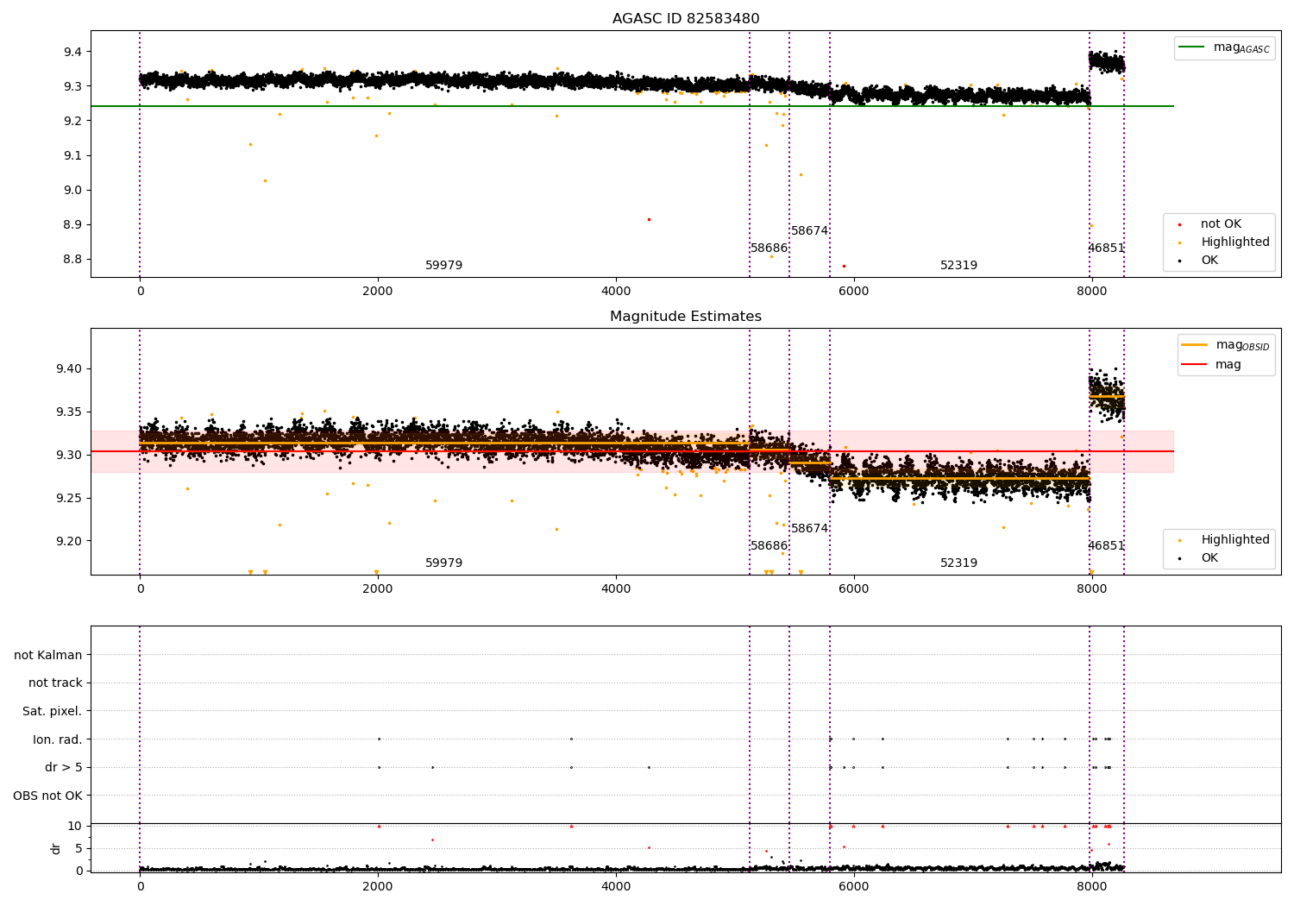Click the "not Kalman" axis label
1294x906 pixels.
(48, 656)
